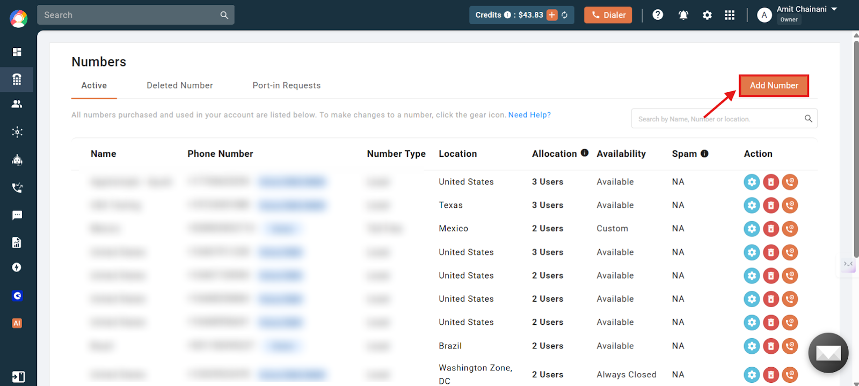Click call forwarding icon for Washington Zone row
Viewport: 859px width, 386px height.
pos(790,375)
